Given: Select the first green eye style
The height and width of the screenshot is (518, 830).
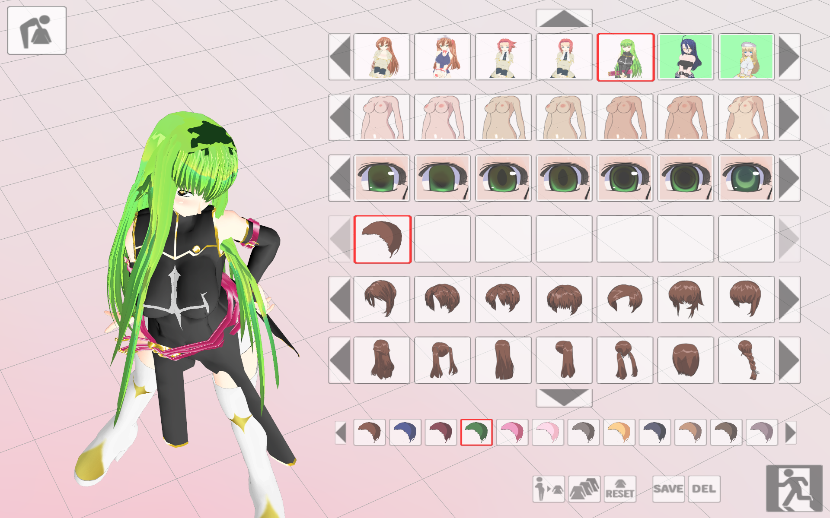Looking at the screenshot, I should pos(381,178).
